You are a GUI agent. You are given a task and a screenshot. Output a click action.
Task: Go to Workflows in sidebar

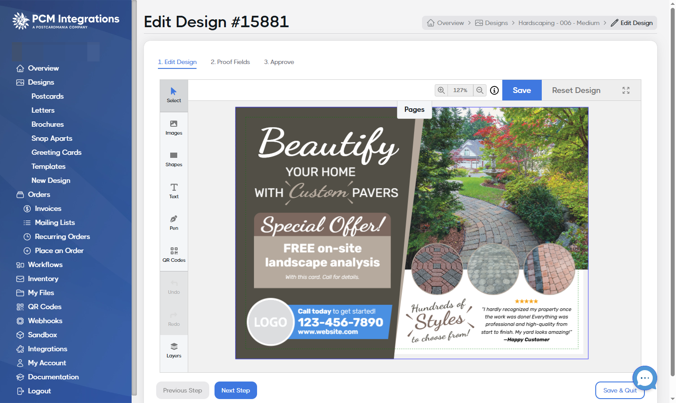(45, 264)
